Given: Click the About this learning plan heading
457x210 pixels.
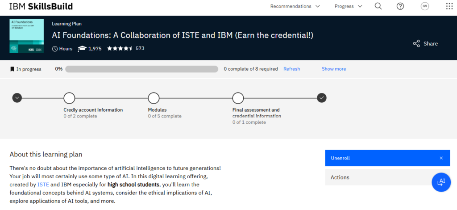Looking at the screenshot, I should (46, 154).
